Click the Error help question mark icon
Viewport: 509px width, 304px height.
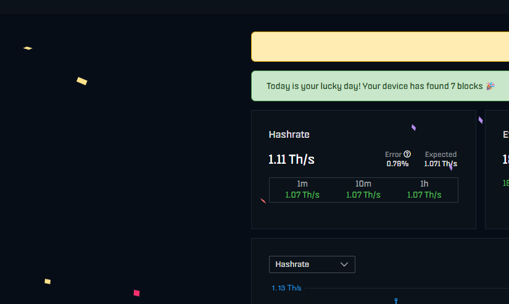(407, 154)
